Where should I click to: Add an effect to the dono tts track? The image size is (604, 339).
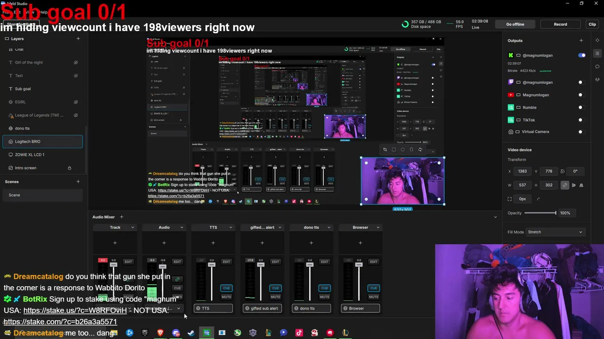coord(311,243)
